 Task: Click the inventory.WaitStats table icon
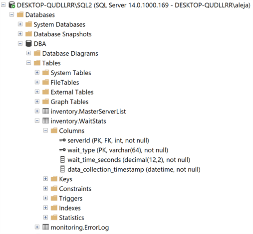click(x=45, y=120)
